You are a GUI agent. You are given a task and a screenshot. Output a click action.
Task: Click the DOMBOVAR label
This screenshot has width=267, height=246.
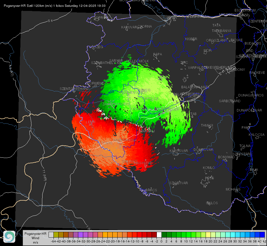click(203, 150)
